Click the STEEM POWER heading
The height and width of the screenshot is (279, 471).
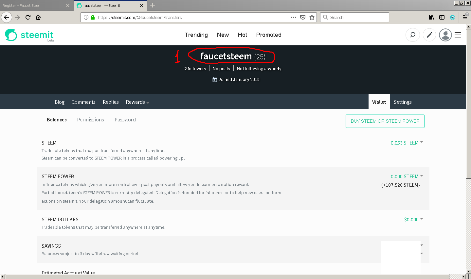point(58,177)
